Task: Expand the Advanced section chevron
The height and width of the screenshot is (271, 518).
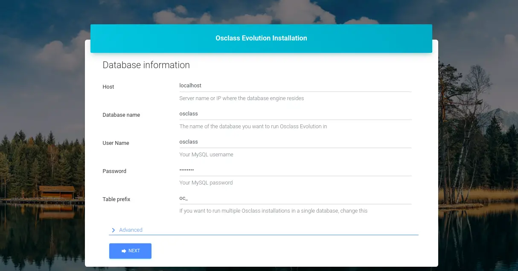Action: tap(113, 230)
